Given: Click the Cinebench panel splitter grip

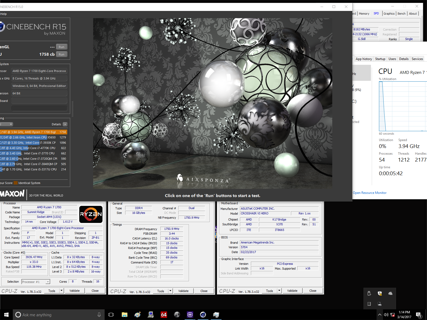Looking at the screenshot, I should pos(72,109).
